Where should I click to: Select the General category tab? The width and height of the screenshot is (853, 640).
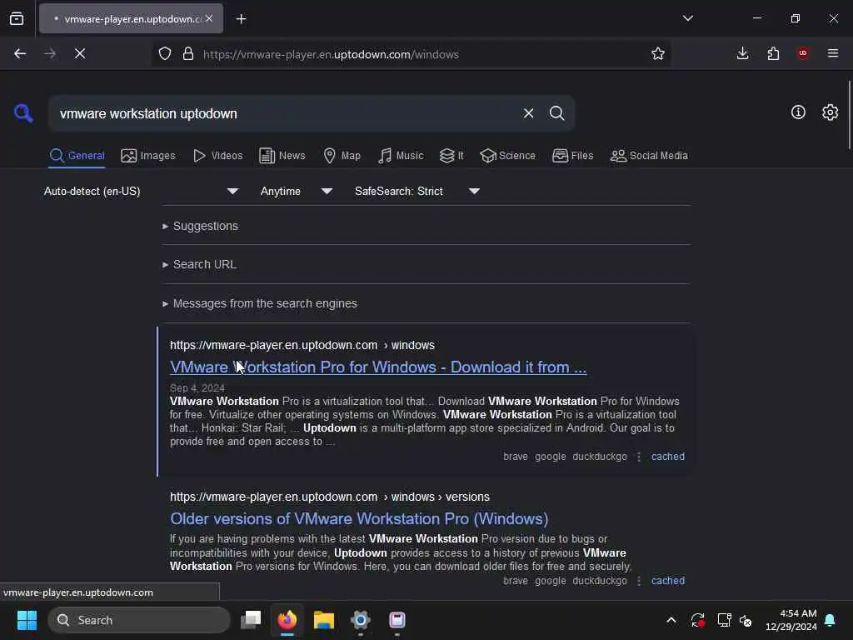pyautogui.click(x=77, y=156)
